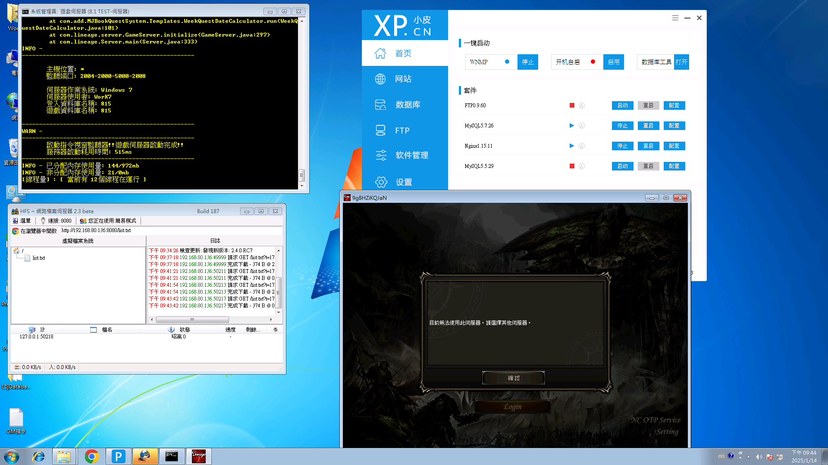The image size is (828, 465).
Task: Click the MySQL5.7.26 auto-start A icon
Action: [581, 126]
